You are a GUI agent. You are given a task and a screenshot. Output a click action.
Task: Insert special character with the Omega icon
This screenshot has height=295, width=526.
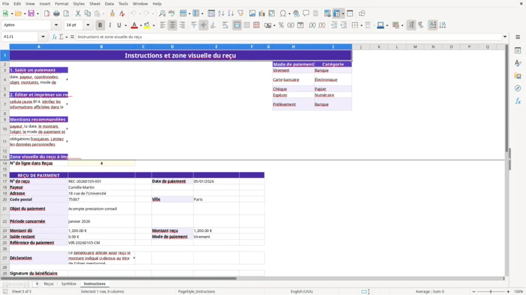click(x=283, y=13)
